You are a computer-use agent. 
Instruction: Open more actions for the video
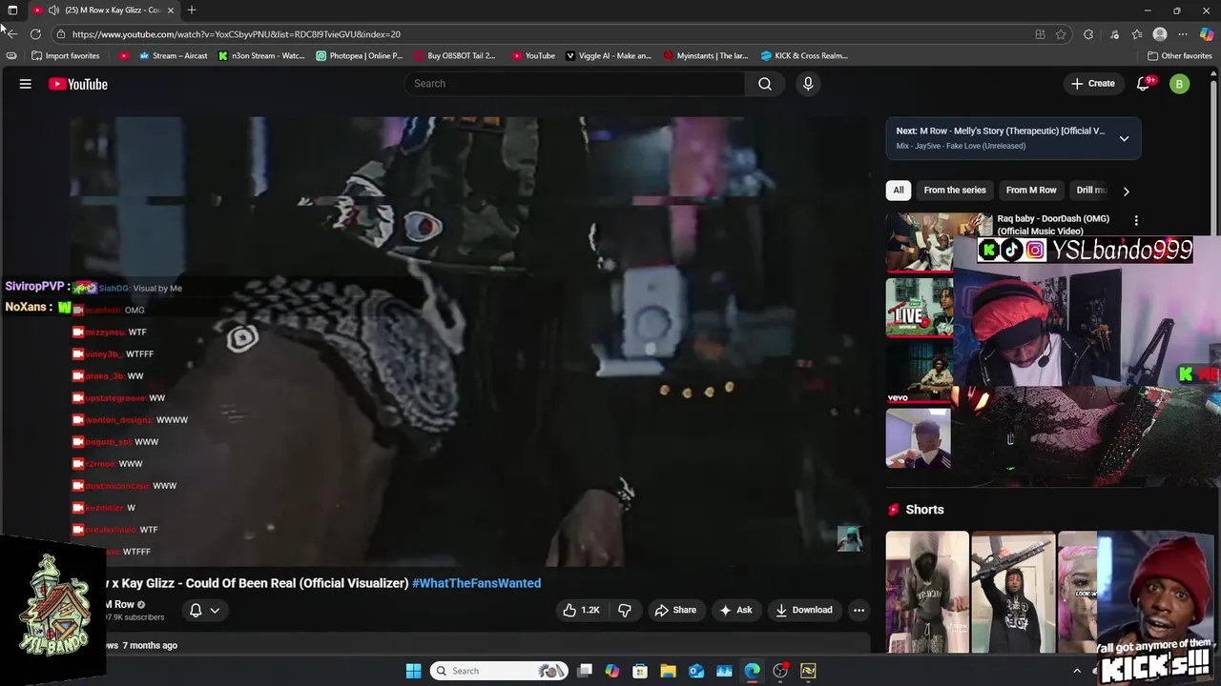[x=859, y=610]
